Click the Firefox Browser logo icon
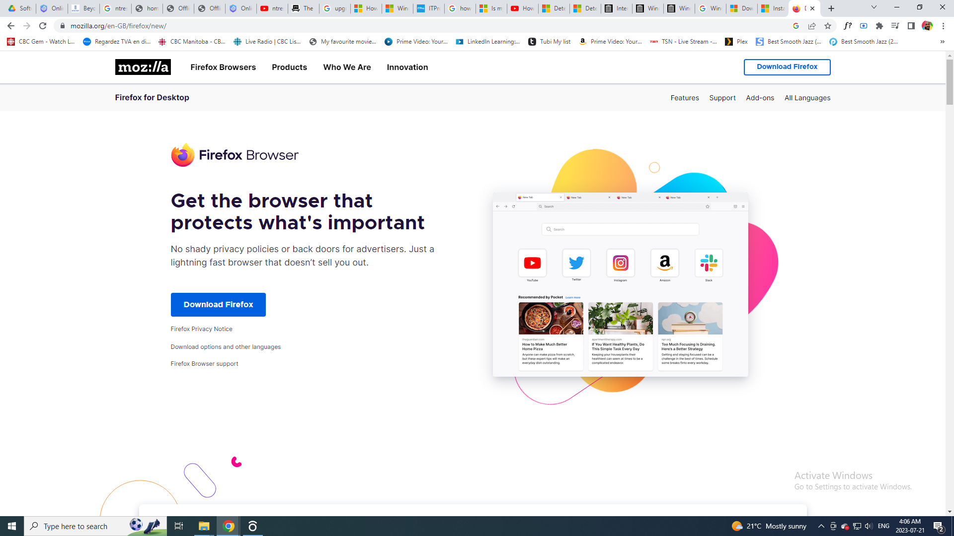This screenshot has height=536, width=954. 183,155
